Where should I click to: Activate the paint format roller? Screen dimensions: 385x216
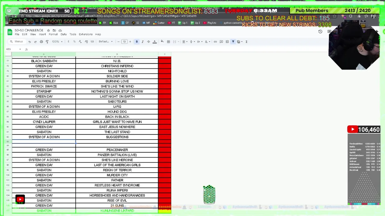47,42
